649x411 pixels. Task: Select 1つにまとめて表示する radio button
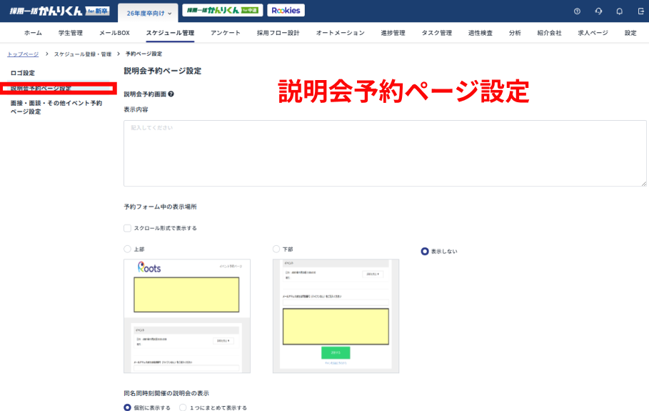tap(183, 407)
